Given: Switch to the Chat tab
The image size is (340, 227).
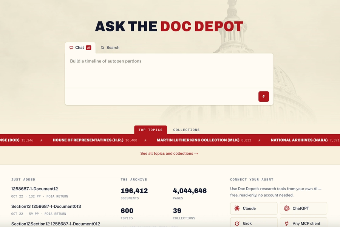Looking at the screenshot, I should click(80, 48).
